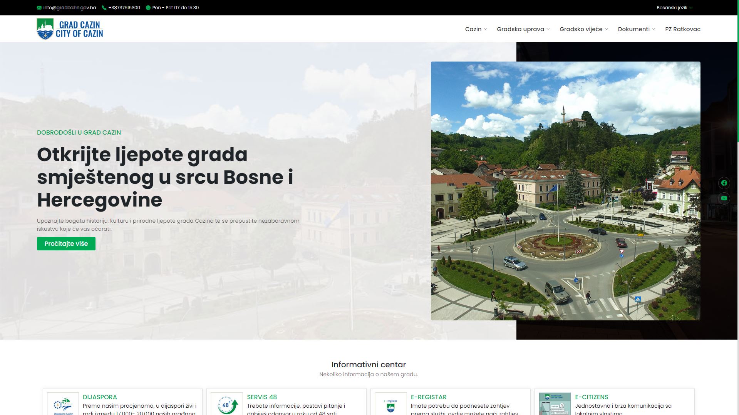Click the 'DOBRODOŠLI U GRAD CAZIN' text
739x415 pixels.
[79, 132]
